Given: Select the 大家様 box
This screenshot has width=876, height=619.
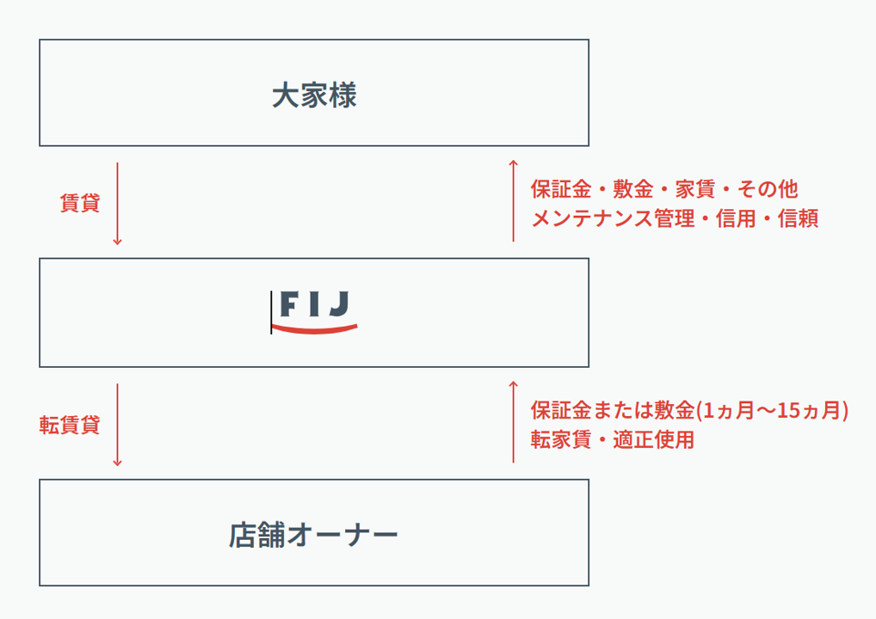Looking at the screenshot, I should pos(314,93).
